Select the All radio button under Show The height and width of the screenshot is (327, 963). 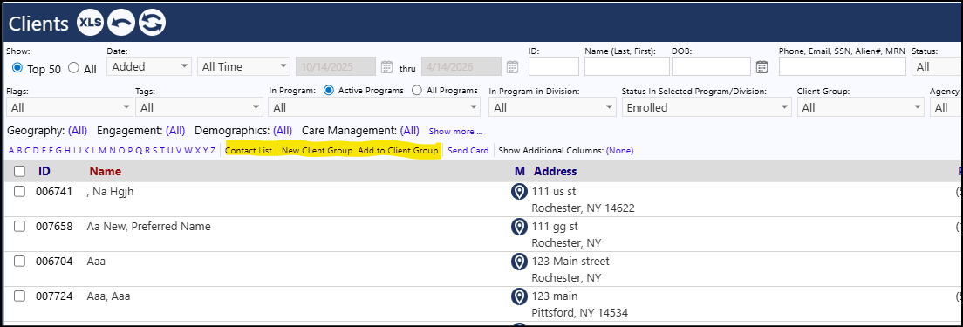(x=73, y=67)
